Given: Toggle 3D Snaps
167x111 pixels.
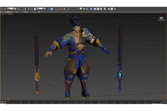Looking at the screenshot, I should coord(55,9).
